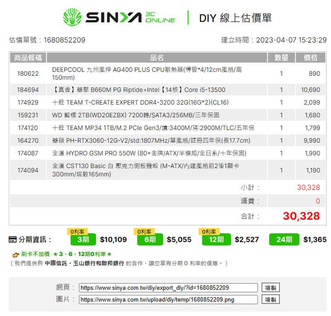Click the 小計 amount 30,328
Screen dimensions: 331x316
pos(308,188)
